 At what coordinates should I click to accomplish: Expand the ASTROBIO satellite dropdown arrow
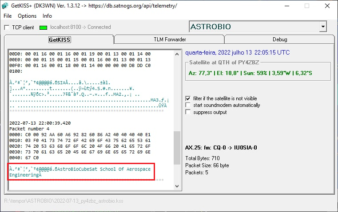coord(323,27)
